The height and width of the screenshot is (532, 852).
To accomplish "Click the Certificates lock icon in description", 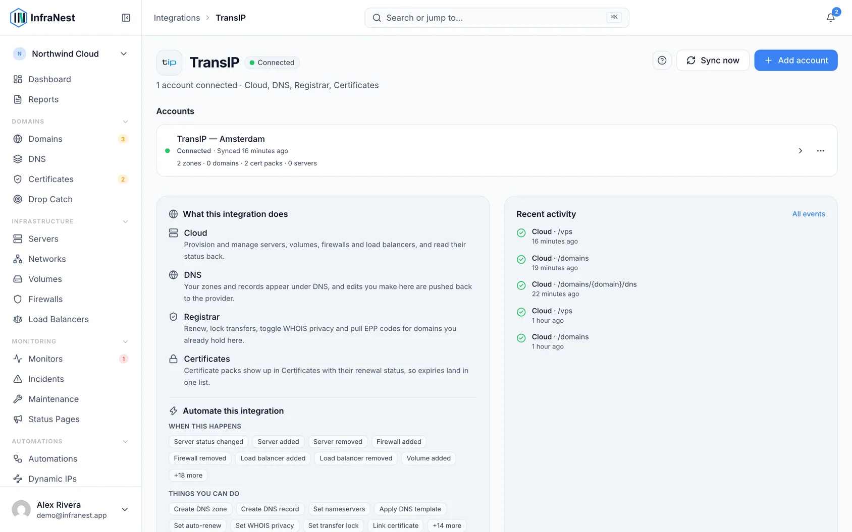I will click(173, 359).
